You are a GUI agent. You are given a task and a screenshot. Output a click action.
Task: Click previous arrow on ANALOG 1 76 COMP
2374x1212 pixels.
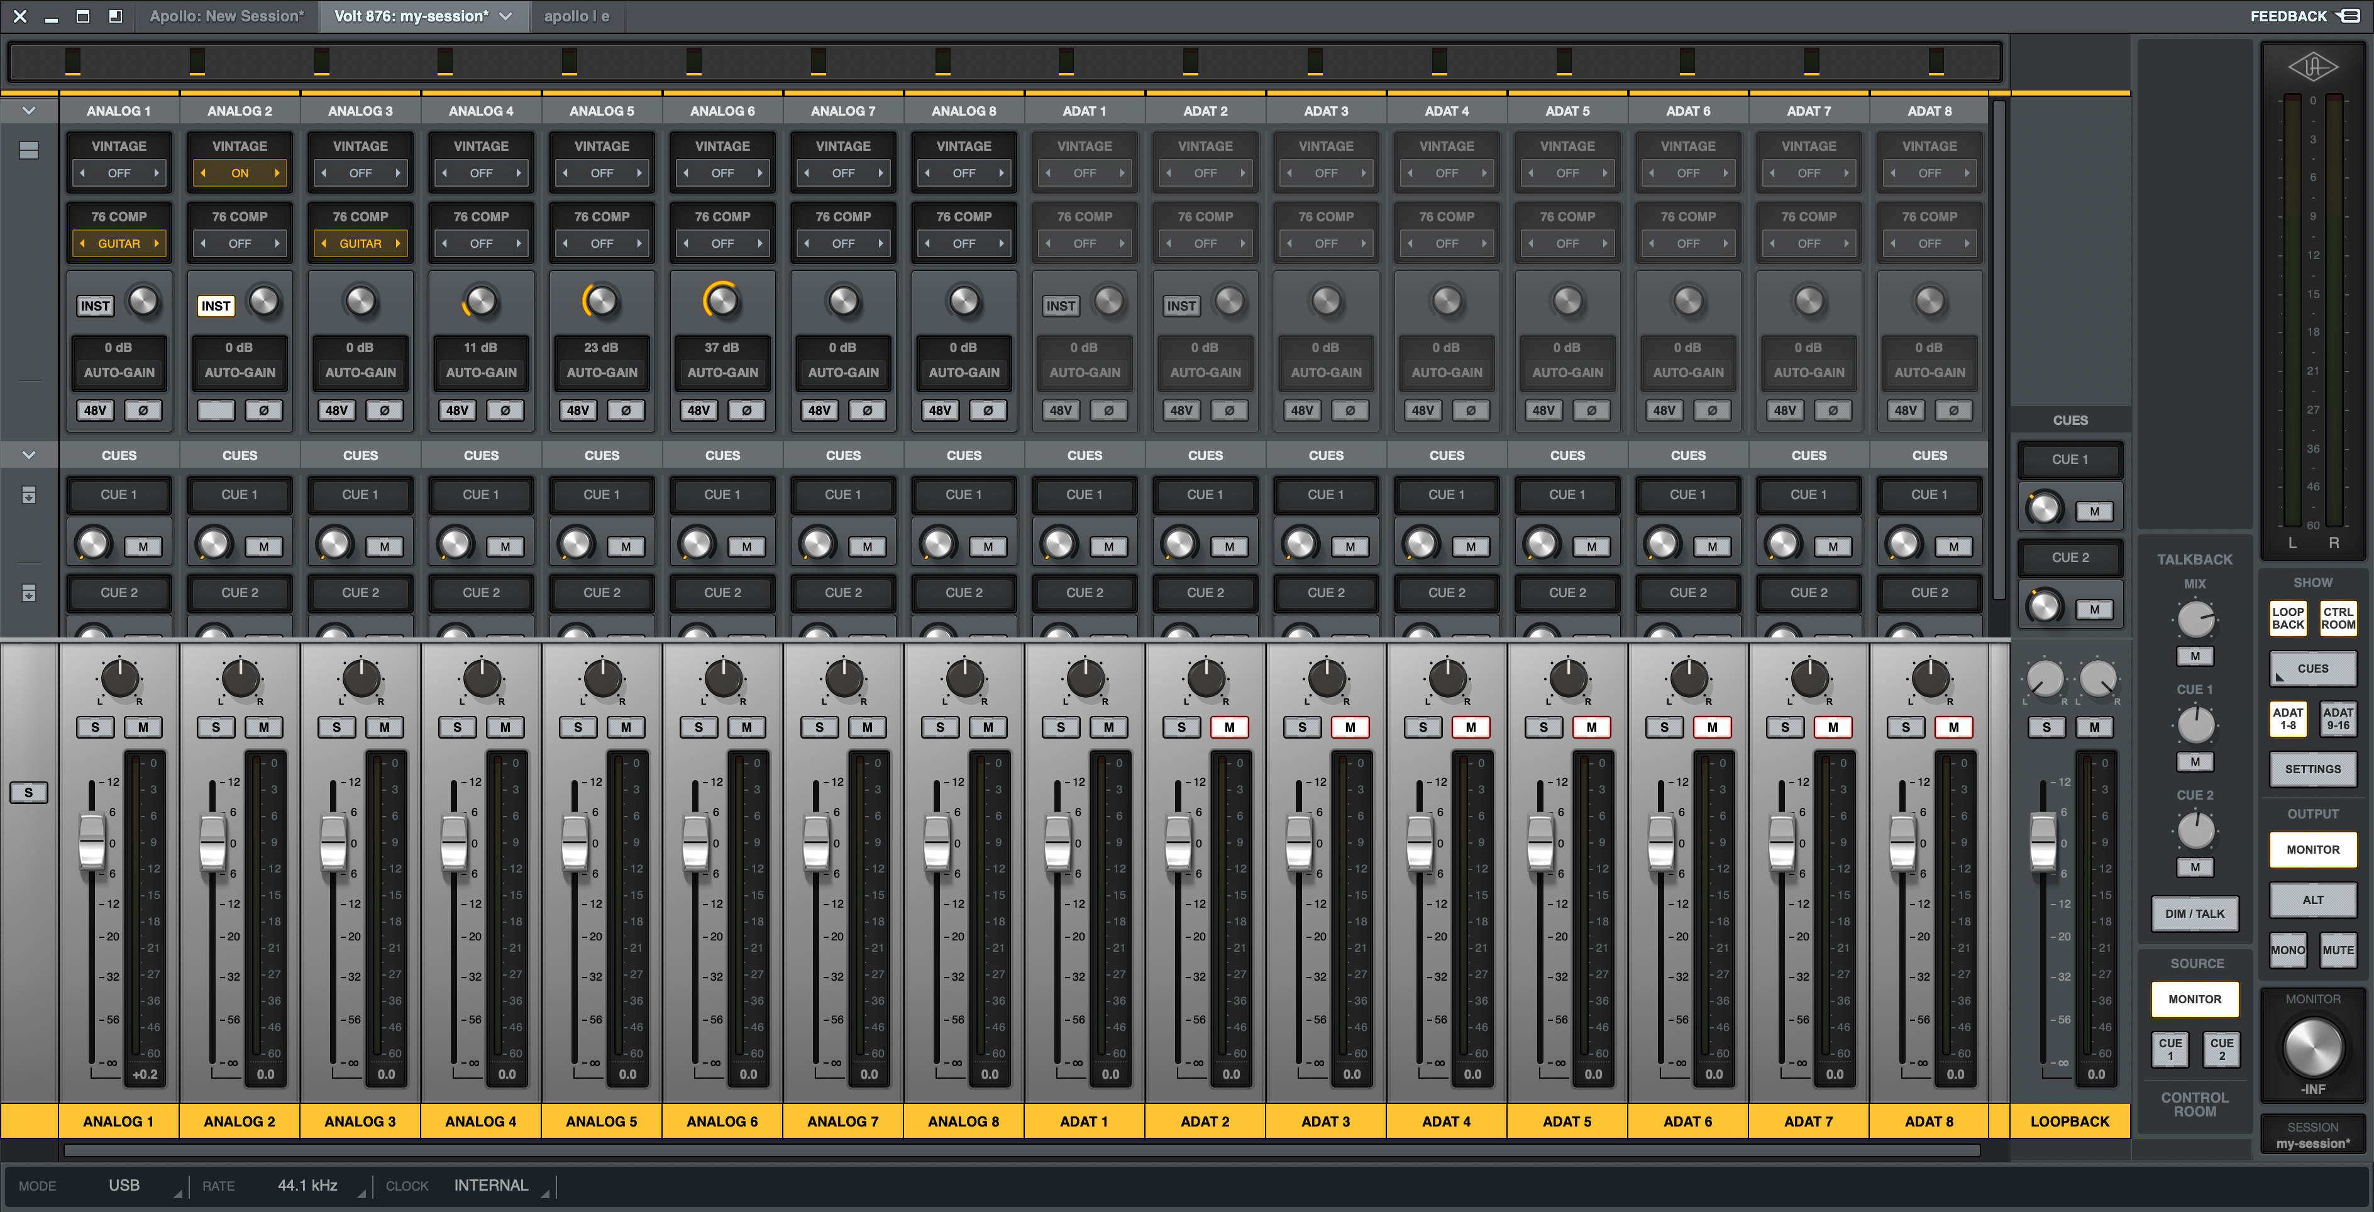83,243
